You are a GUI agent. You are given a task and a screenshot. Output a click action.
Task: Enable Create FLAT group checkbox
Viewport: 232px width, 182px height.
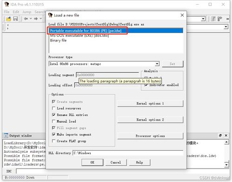point(53,141)
